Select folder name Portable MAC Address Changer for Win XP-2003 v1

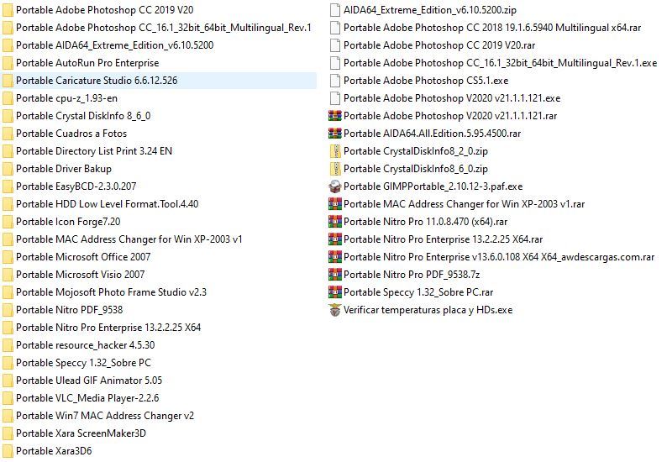[x=129, y=239]
